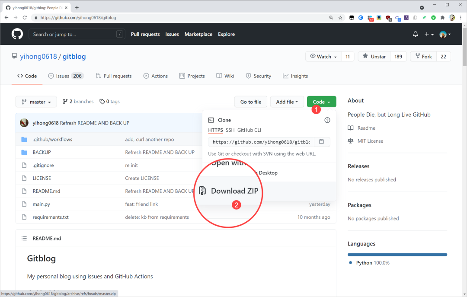Click the tag icon next to 0 tags
This screenshot has height=297, width=467.
tap(102, 101)
